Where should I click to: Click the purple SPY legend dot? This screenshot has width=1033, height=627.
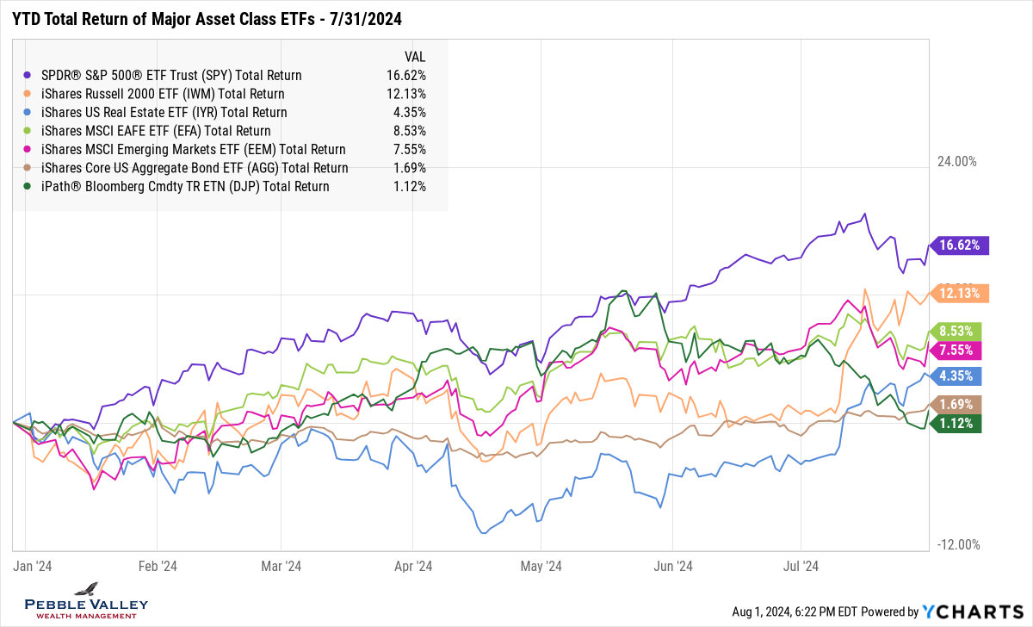click(x=30, y=76)
